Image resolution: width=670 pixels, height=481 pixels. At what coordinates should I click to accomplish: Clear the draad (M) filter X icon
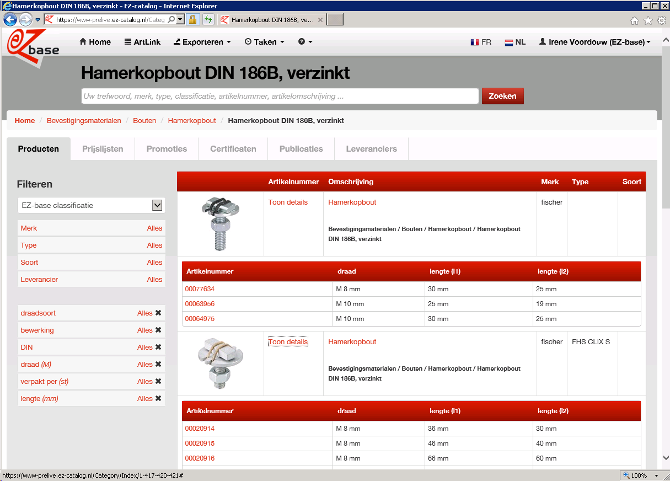(x=158, y=364)
